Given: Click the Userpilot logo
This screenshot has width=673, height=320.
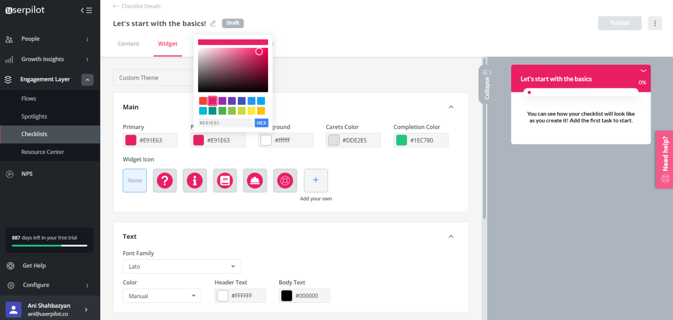Looking at the screenshot, I should (25, 10).
